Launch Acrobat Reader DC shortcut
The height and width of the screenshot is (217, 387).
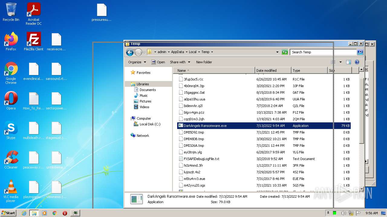click(34, 14)
